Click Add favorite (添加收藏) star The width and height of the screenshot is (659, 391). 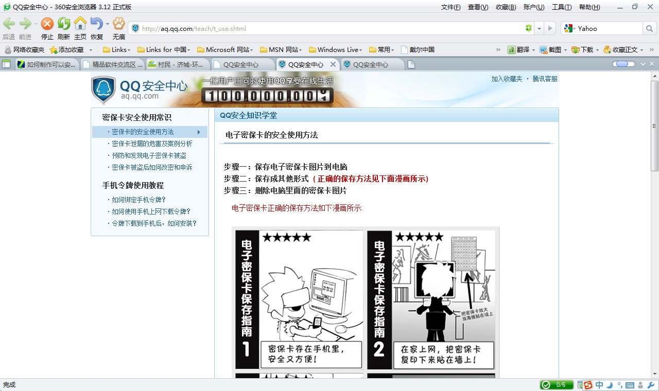[x=53, y=50]
